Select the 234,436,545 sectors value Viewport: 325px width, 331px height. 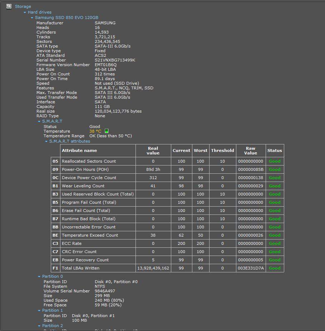click(x=107, y=41)
